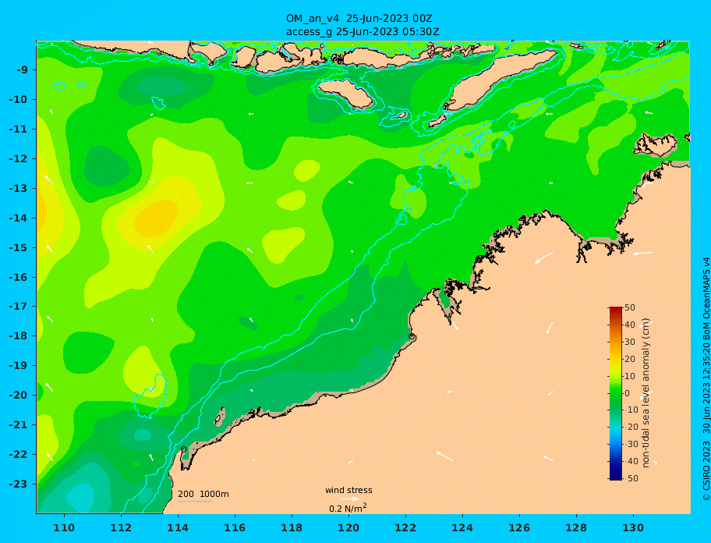Select the -22 latitude axis label
Viewport: 711px width, 543px height.
(x=19, y=455)
